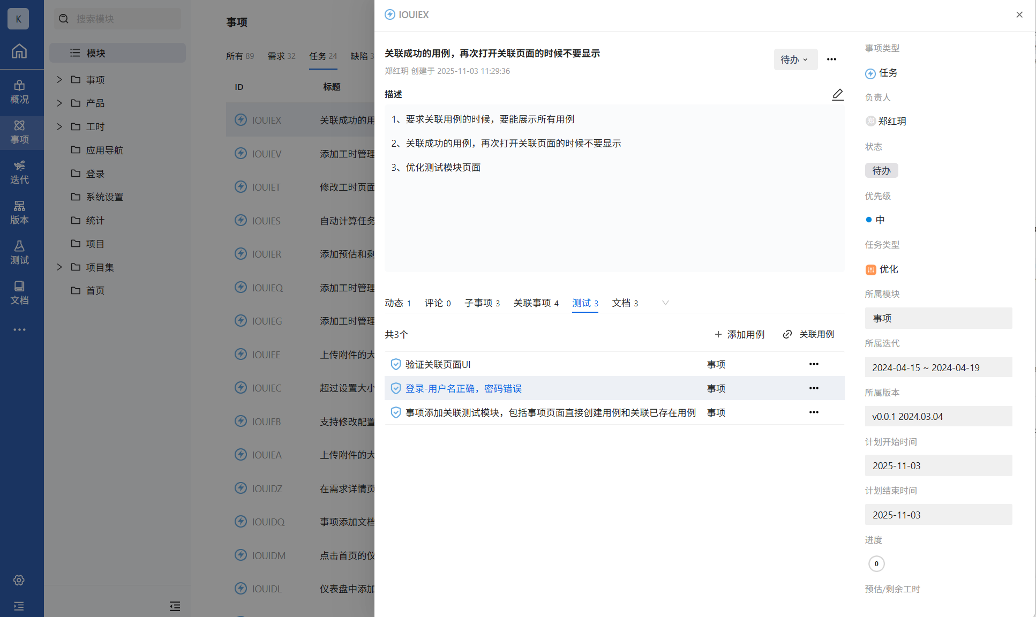Viewport: 1036px width, 617px height.
Task: Click the progress circle showing 0
Action: [876, 563]
